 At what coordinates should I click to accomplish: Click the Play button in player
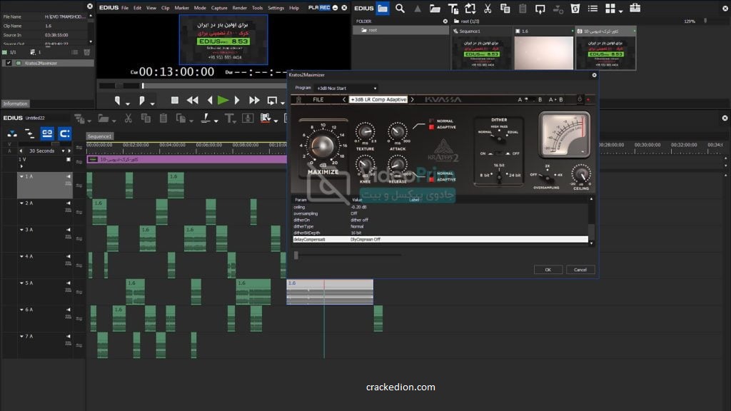tap(223, 100)
